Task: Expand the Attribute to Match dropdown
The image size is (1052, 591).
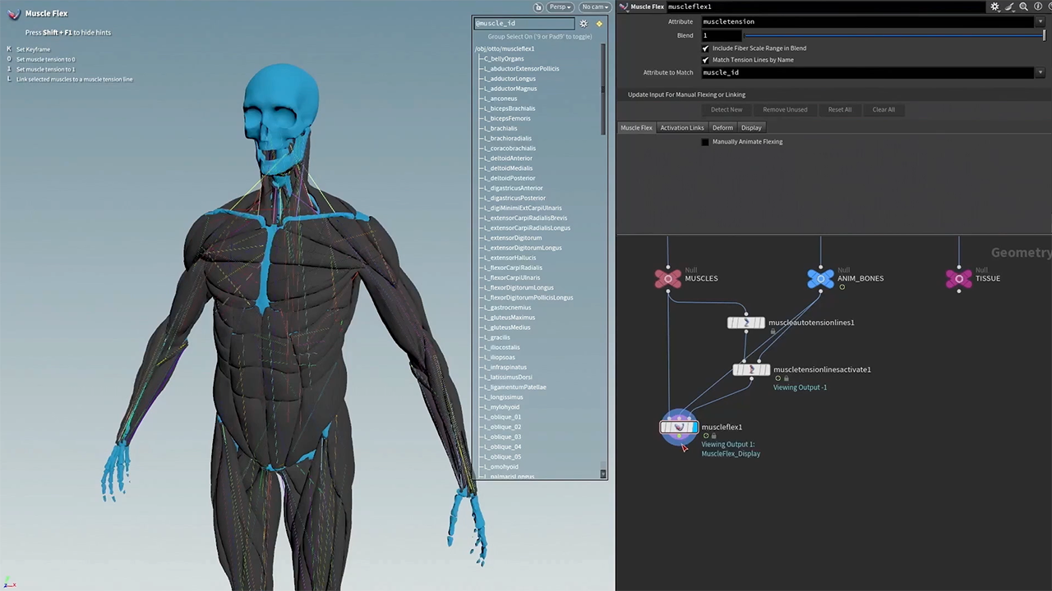Action: (1040, 73)
